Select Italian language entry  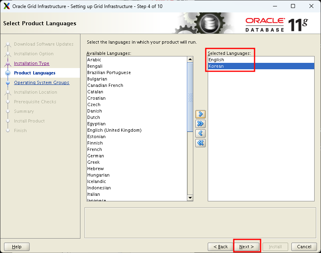[137, 194]
